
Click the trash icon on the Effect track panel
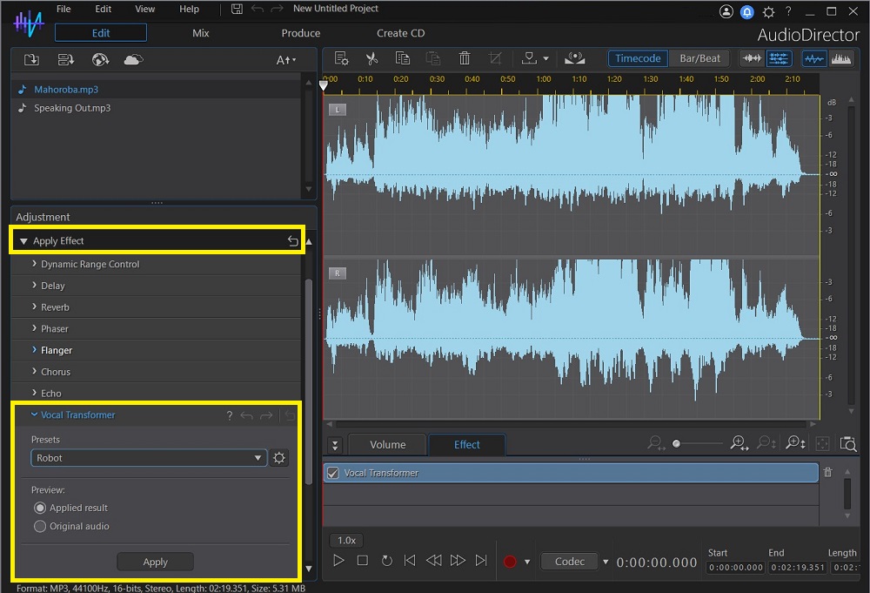(x=827, y=471)
